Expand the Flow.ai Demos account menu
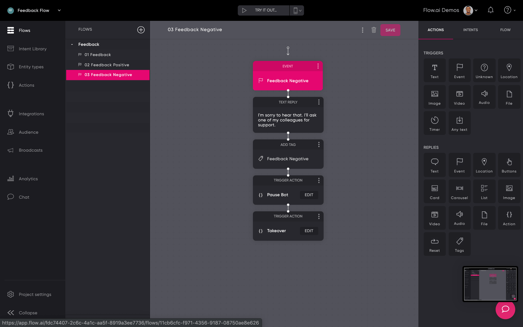The image size is (523, 327). point(476,10)
